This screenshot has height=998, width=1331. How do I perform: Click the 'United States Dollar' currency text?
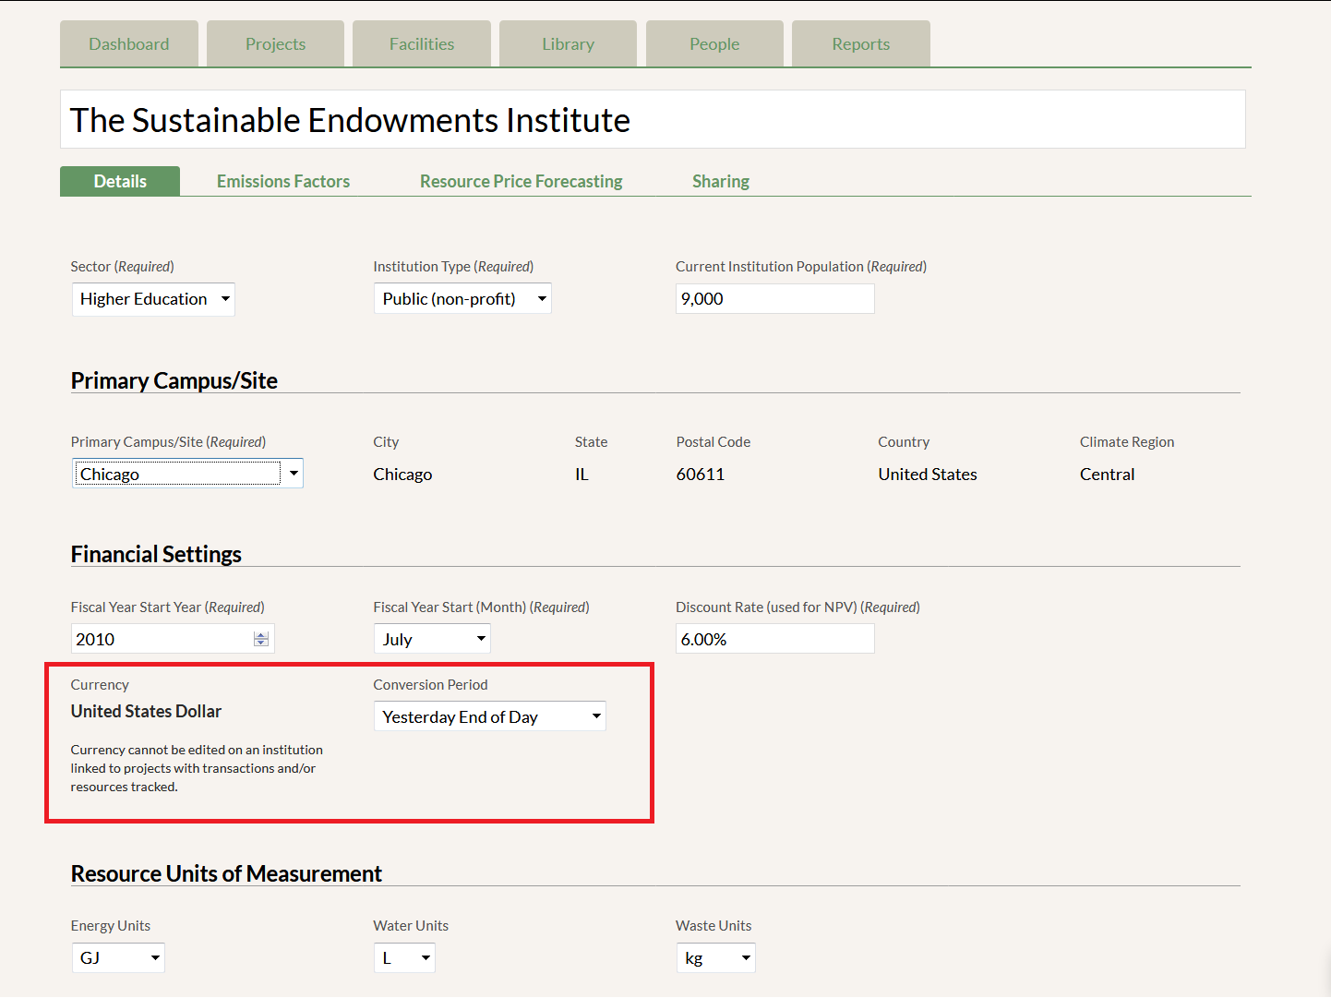[146, 711]
